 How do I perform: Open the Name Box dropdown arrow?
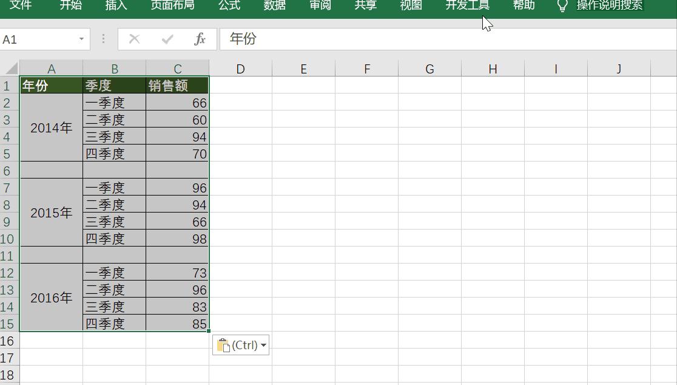(82, 39)
